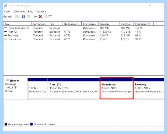Open help via the blue question mark icon

[x=23, y=16]
